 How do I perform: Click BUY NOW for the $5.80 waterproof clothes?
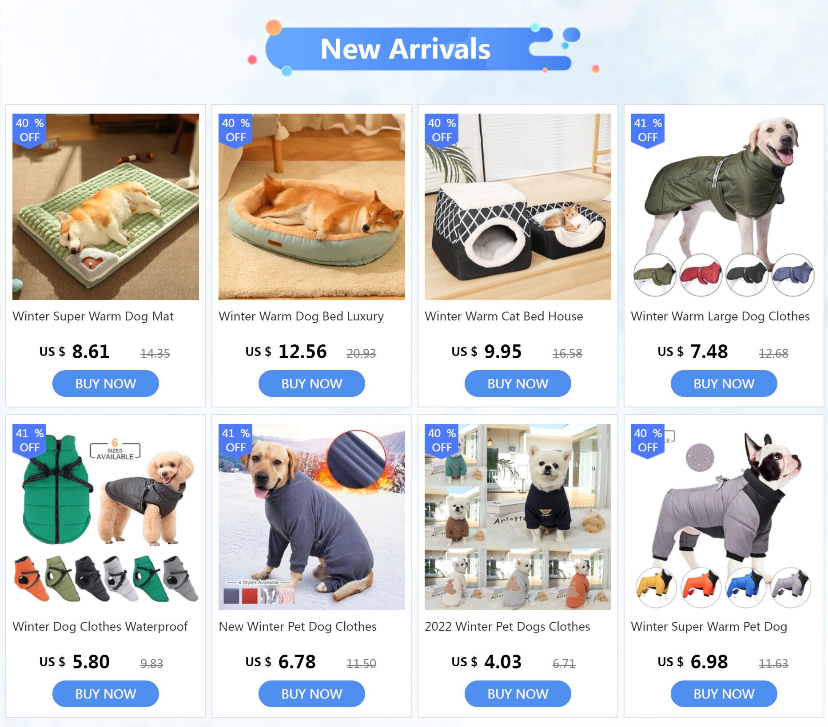click(x=106, y=694)
